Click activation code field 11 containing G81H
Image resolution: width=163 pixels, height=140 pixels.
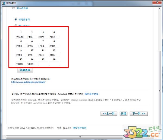tap(43, 55)
